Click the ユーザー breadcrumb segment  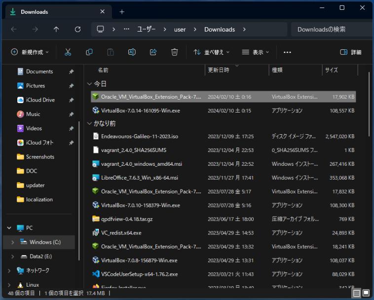click(x=146, y=29)
